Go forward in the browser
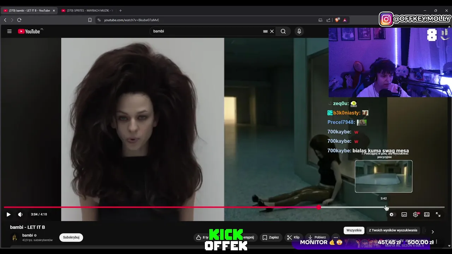 12,20
